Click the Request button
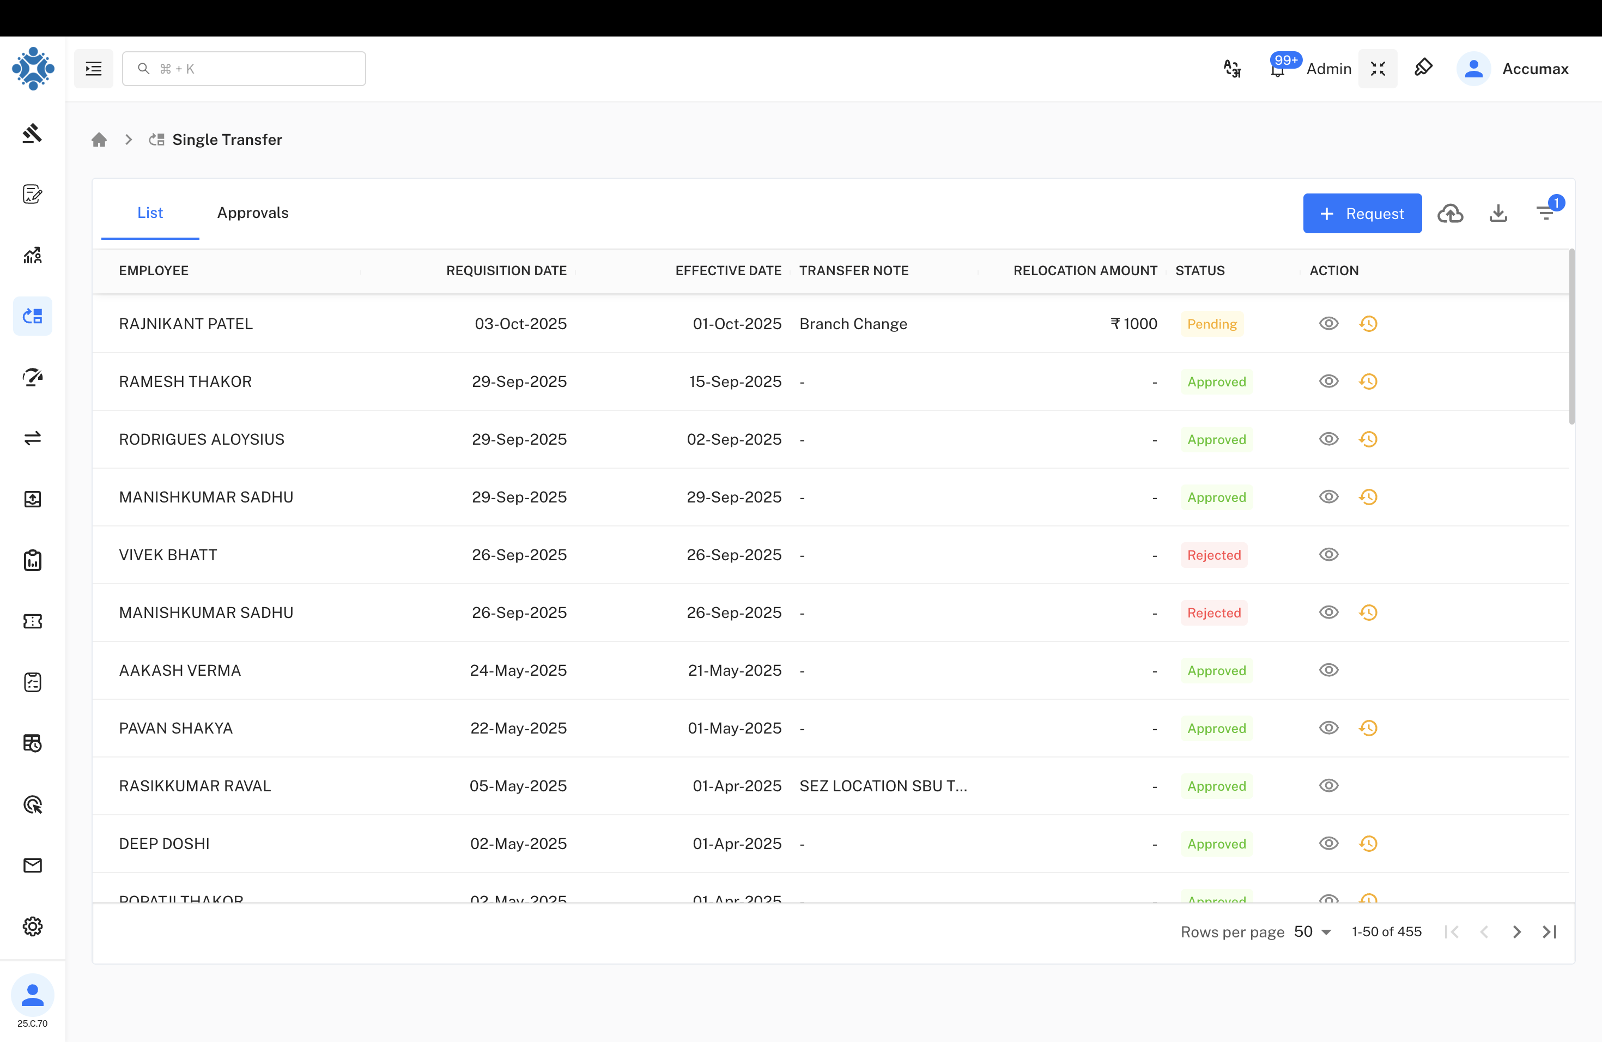This screenshot has width=1602, height=1042. pyautogui.click(x=1362, y=214)
